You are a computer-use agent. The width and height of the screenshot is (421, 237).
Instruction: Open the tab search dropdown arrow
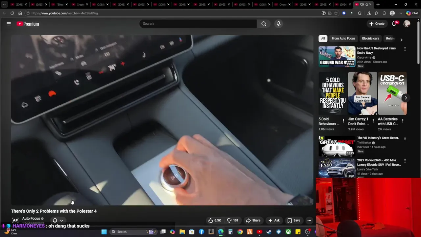(4, 5)
